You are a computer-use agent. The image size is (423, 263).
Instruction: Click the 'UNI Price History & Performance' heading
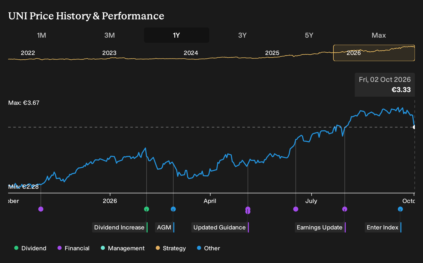(86, 16)
